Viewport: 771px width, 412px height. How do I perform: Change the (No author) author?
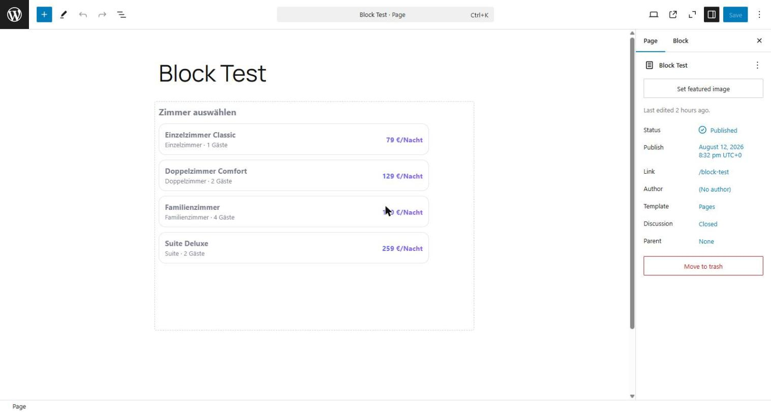click(715, 189)
